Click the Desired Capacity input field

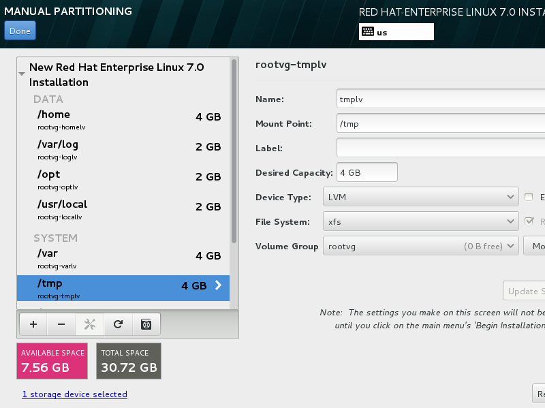tap(367, 172)
